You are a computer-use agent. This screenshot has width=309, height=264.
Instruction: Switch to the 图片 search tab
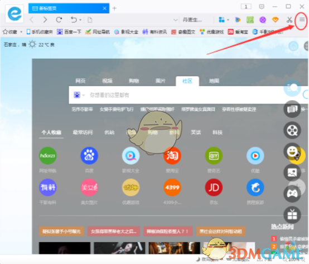pos(161,81)
